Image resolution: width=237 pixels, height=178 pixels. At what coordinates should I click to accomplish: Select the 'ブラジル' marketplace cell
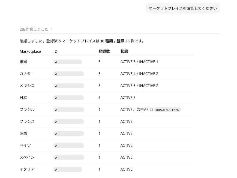click(27, 110)
